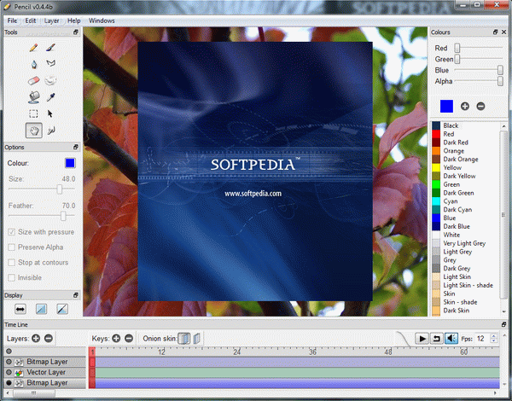Undock the Time Line panel

tap(503, 324)
